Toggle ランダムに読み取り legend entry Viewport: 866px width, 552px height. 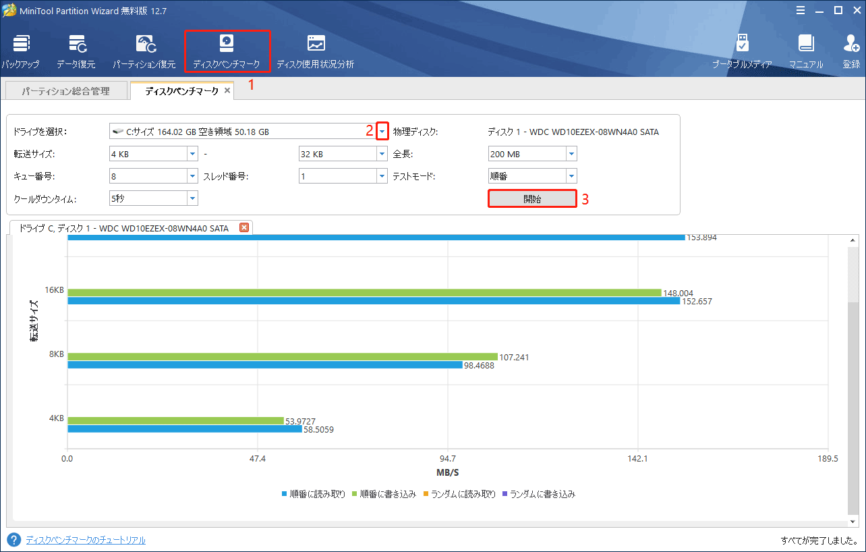[x=460, y=494]
